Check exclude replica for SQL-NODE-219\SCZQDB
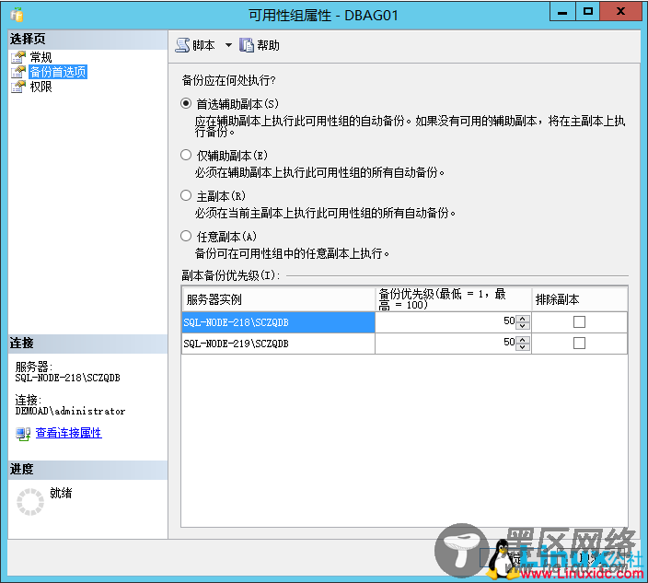This screenshot has width=648, height=583. pyautogui.click(x=579, y=343)
